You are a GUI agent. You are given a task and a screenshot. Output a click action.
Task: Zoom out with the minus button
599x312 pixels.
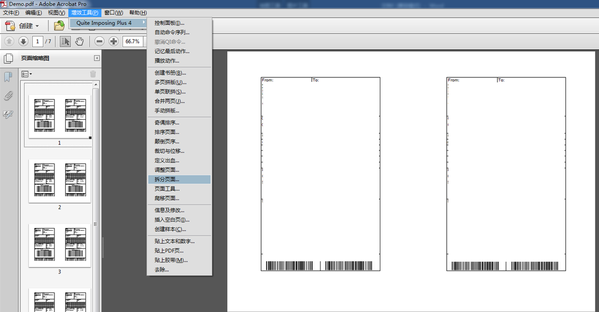99,41
